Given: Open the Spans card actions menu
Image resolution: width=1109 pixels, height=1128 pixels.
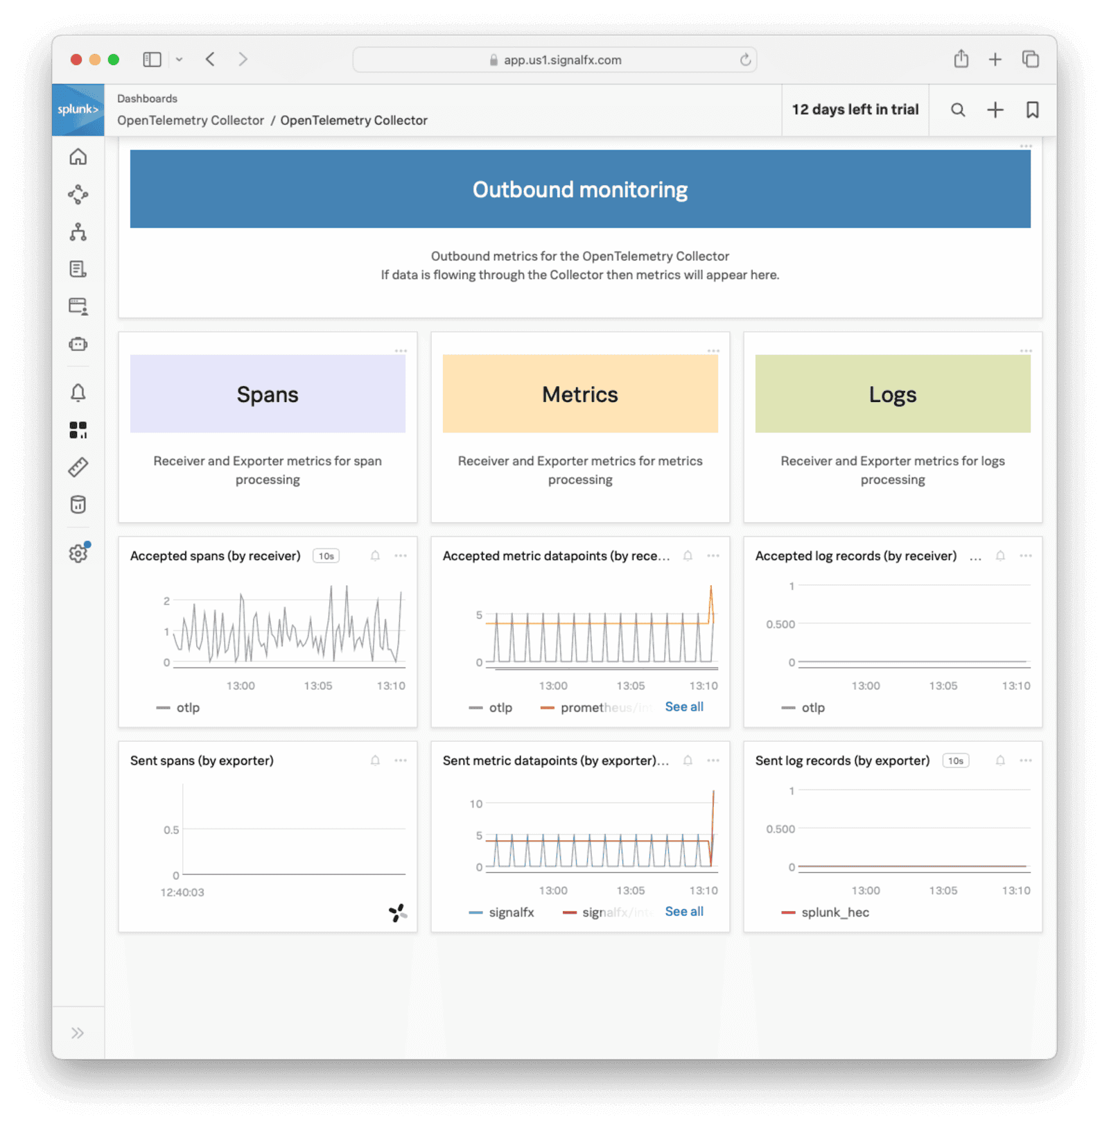Looking at the screenshot, I should 401,351.
